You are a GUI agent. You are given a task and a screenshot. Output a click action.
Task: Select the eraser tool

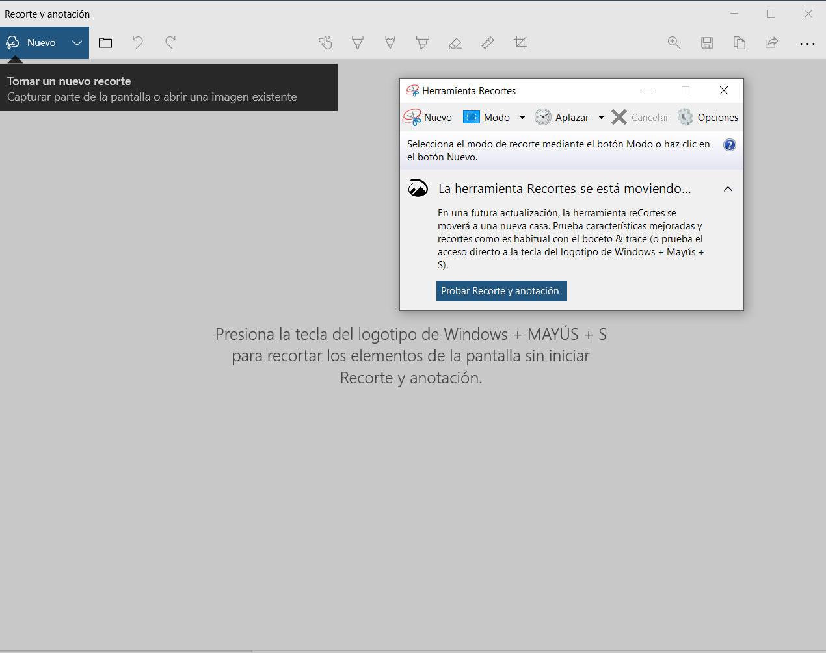455,43
